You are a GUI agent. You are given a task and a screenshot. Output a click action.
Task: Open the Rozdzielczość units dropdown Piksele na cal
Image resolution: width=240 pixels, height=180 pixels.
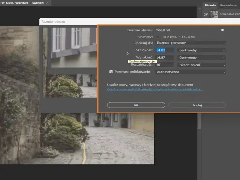202,65
